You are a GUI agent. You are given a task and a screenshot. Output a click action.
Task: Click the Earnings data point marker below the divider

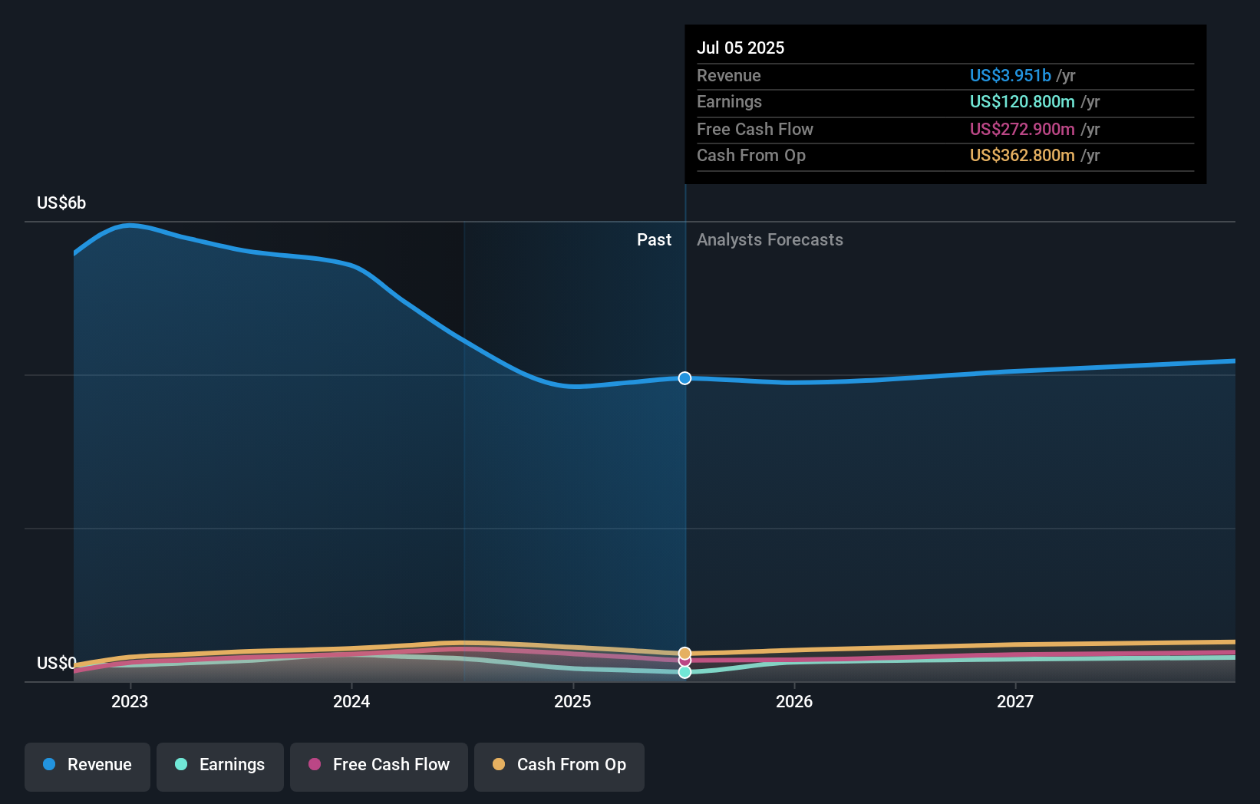tap(684, 672)
